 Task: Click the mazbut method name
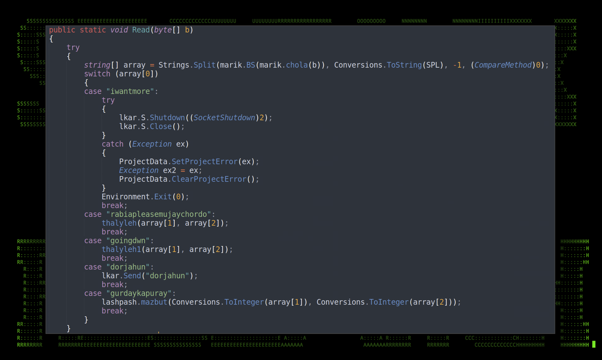coord(154,302)
